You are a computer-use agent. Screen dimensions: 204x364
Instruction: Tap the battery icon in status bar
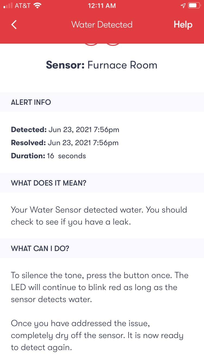(194, 6)
